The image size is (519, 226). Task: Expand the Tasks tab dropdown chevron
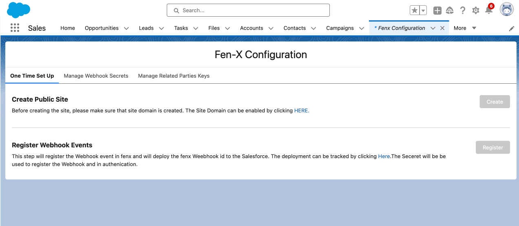coord(196,28)
